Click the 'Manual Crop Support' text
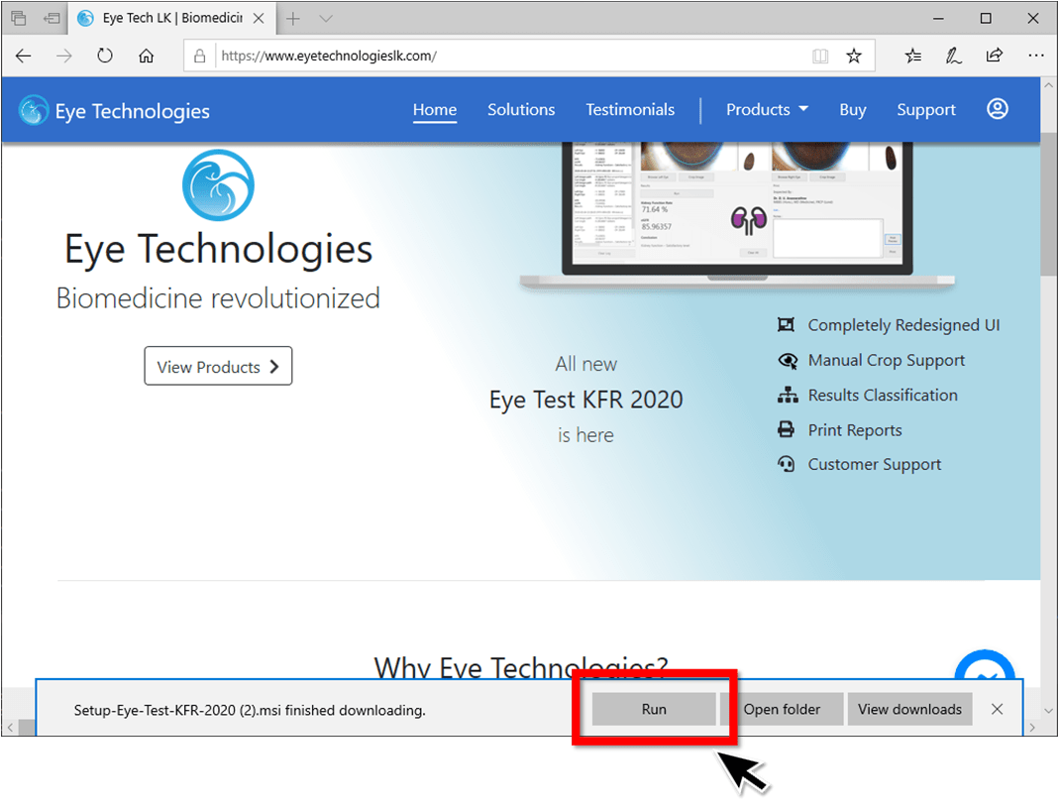The image size is (1059, 812). click(886, 360)
